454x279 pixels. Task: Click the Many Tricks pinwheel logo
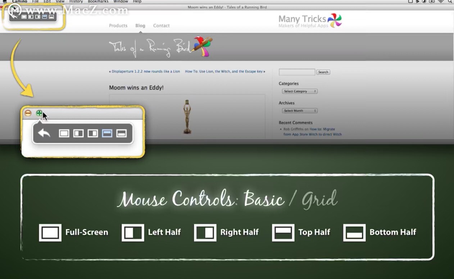coord(335,20)
